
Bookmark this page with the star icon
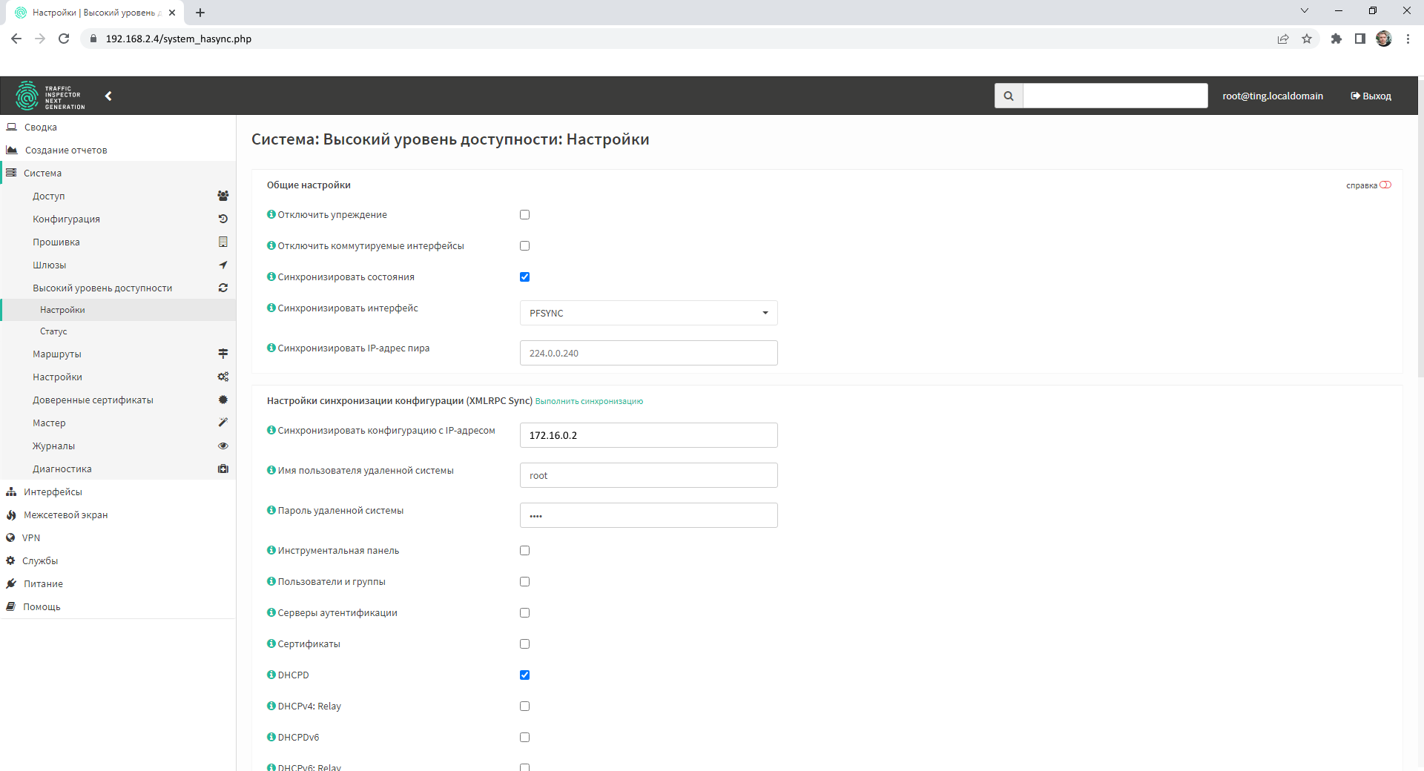tap(1306, 39)
